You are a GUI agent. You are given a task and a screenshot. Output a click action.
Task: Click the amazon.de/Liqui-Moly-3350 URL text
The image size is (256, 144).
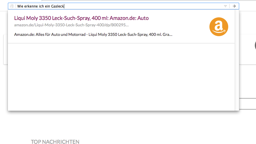(x=71, y=25)
